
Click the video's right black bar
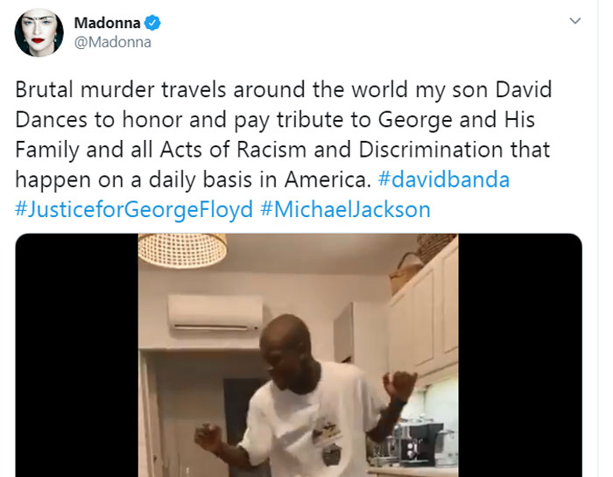click(520, 355)
